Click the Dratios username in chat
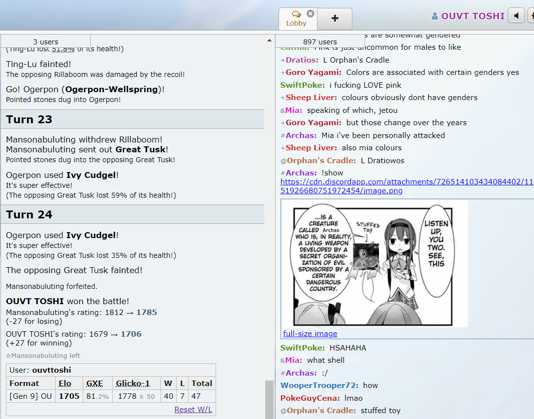The width and height of the screenshot is (534, 419). point(302,60)
